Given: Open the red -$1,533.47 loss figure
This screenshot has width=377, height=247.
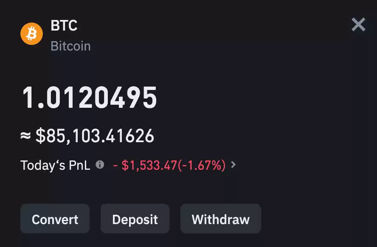Looking at the screenshot, I should (145, 166).
